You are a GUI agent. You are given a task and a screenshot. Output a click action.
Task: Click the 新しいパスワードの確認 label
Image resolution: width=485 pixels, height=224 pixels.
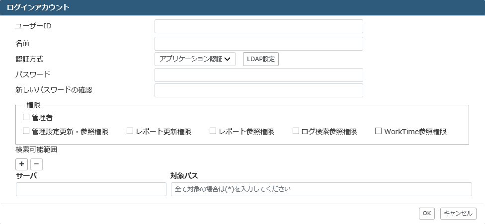click(x=54, y=90)
